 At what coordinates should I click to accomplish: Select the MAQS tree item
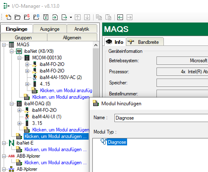click(x=23, y=45)
